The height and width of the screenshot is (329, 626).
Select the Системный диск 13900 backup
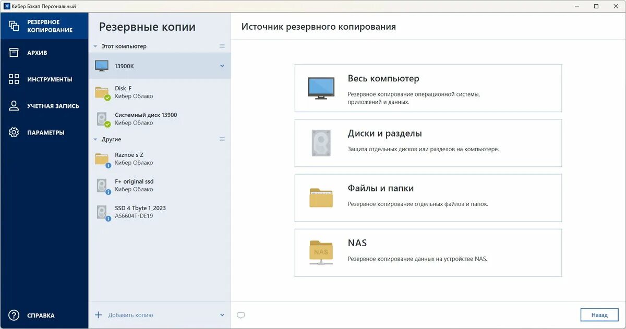point(160,119)
